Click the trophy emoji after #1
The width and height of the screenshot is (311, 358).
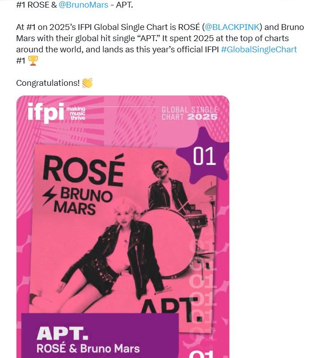(34, 61)
